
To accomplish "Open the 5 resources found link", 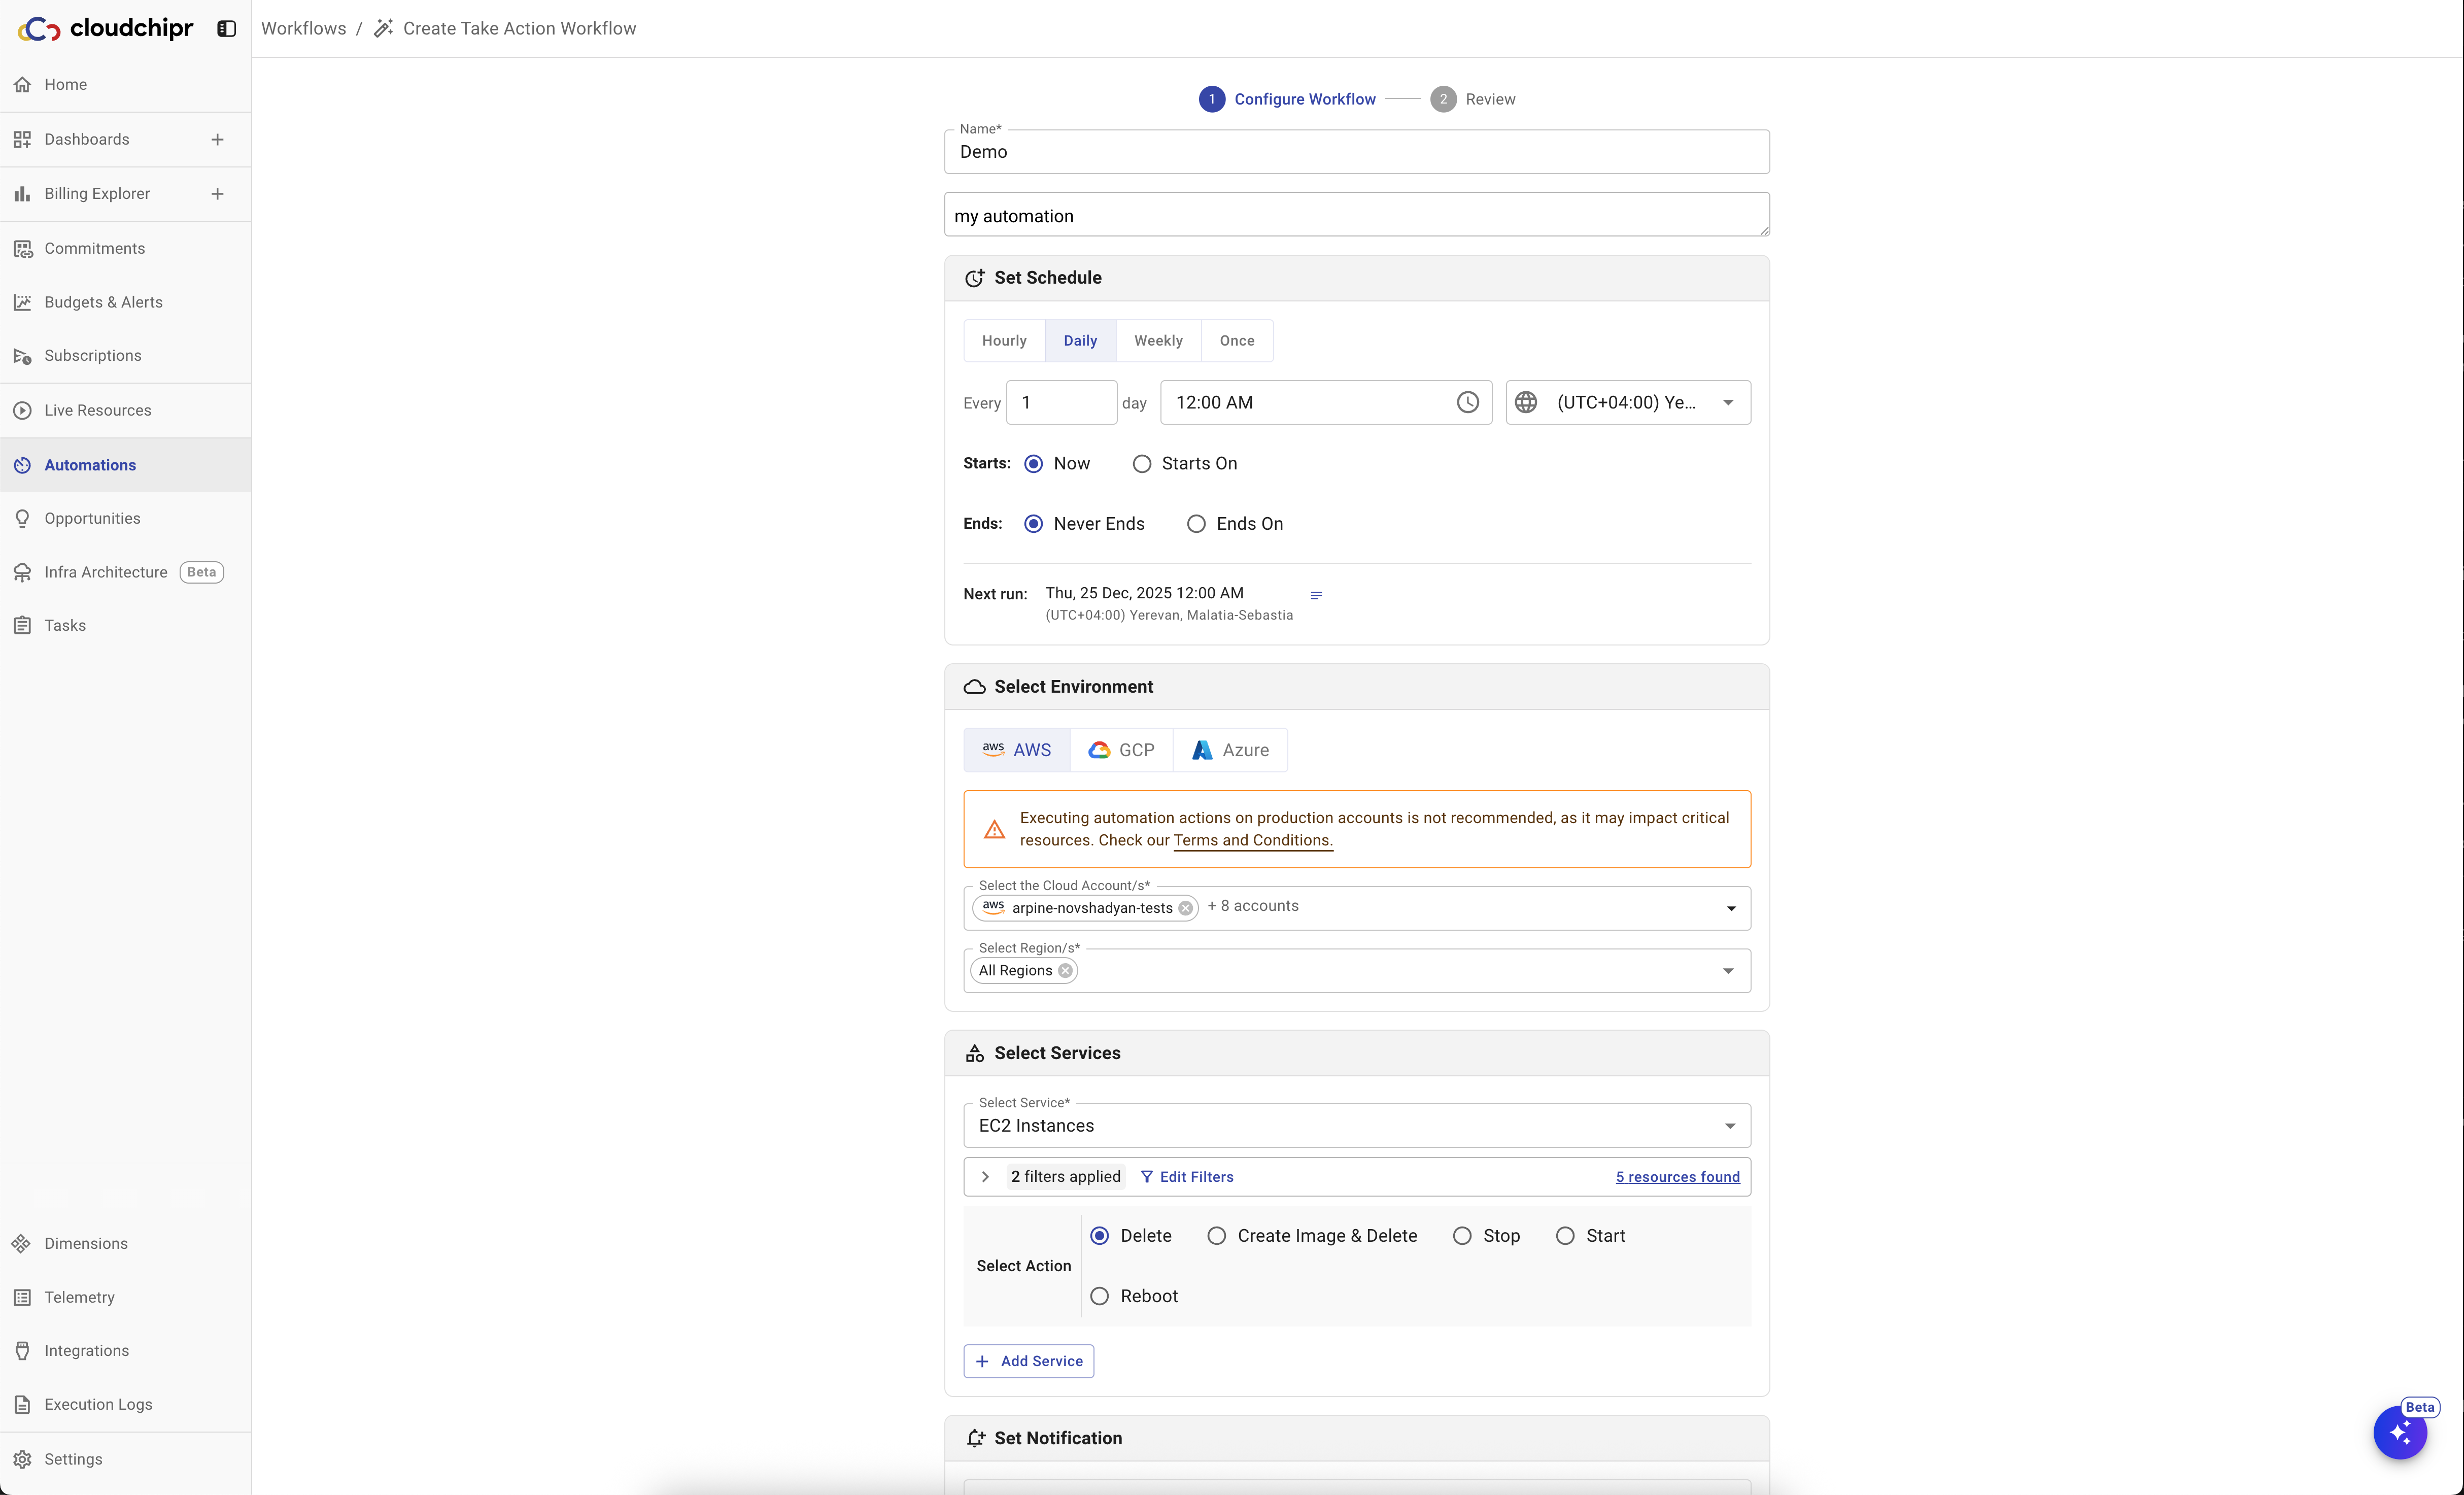I will coord(1677,1177).
